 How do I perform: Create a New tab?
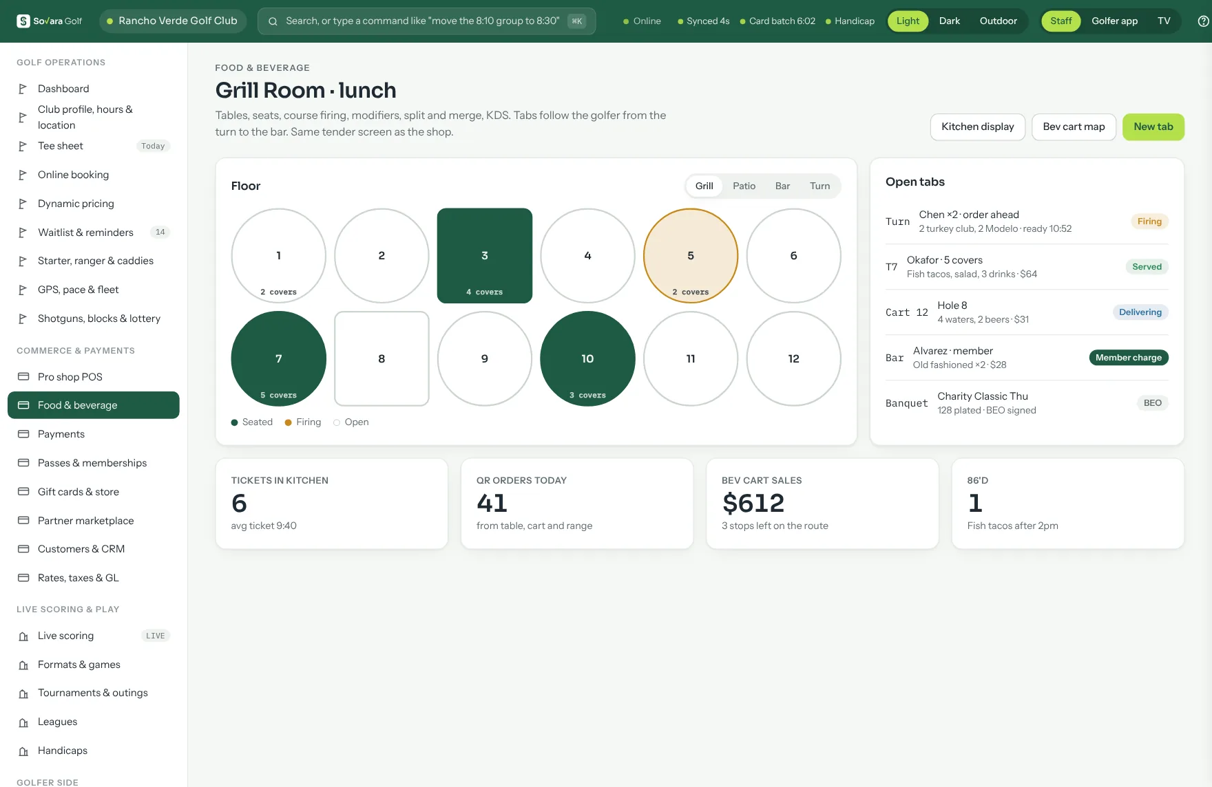(x=1153, y=127)
